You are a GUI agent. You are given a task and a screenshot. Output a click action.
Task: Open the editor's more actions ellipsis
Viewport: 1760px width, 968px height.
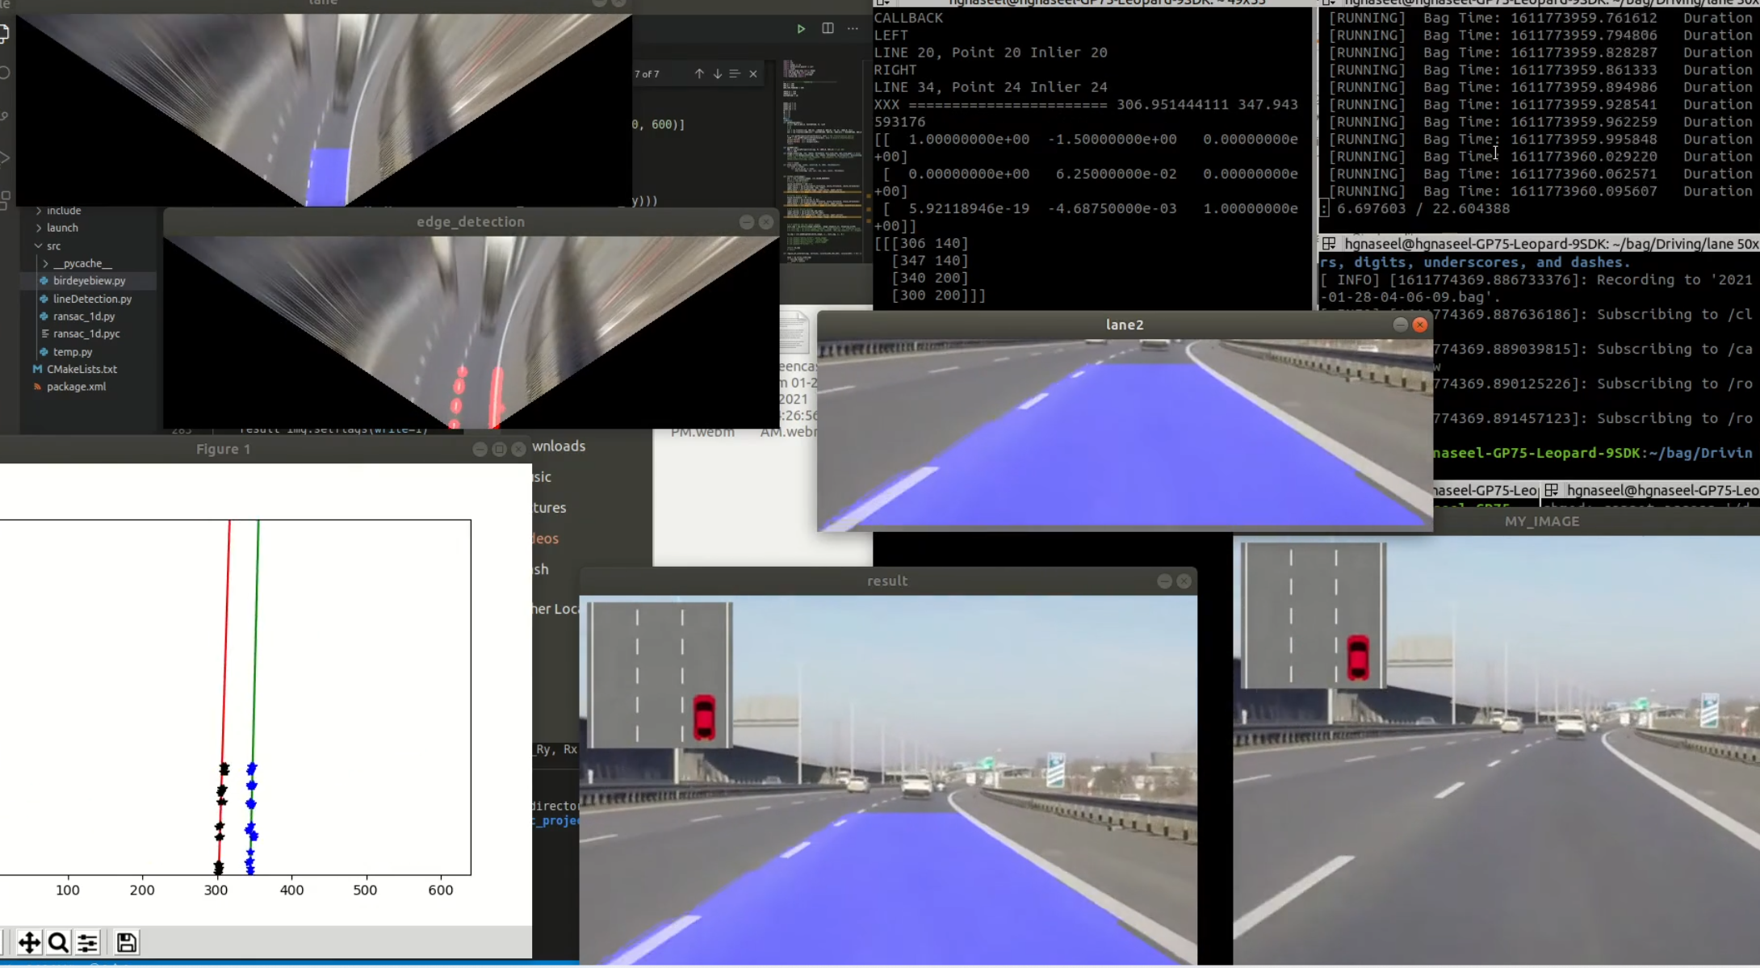(x=853, y=28)
